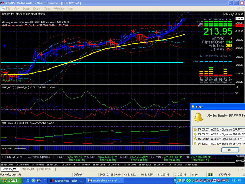Click the MTF_ADX(12) (Period_M1) indicator label

28,87
